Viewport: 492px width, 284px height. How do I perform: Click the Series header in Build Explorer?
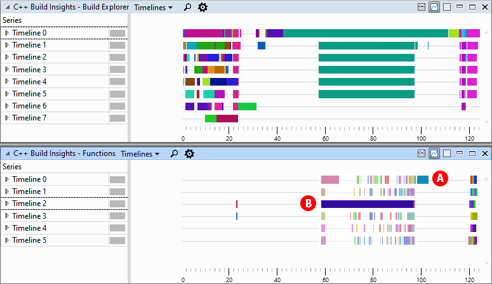click(x=12, y=20)
